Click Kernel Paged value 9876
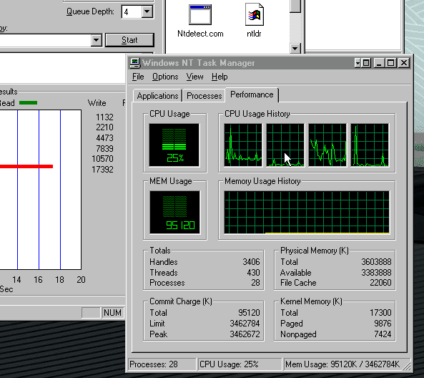Viewport: 424px width, 378px height. [383, 324]
